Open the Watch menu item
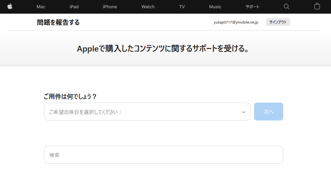 click(x=148, y=7)
